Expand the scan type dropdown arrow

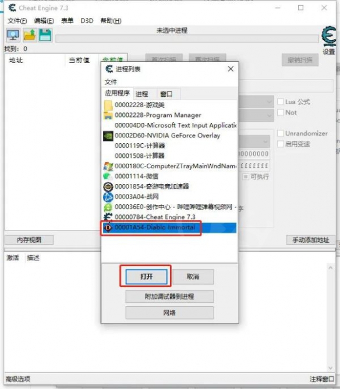(x=269, y=102)
